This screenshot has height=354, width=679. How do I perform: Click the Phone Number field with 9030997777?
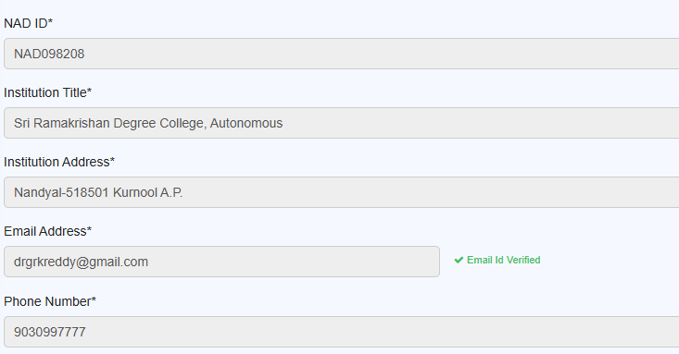pyautogui.click(x=341, y=332)
